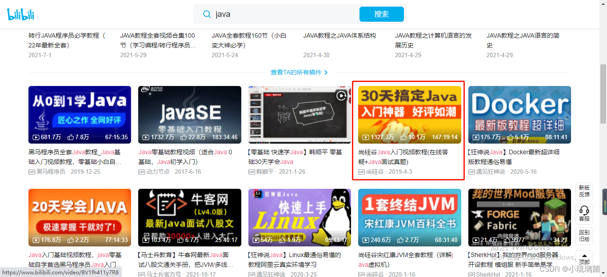The height and width of the screenshot is (277, 607).
Task: Click 新版反馈 side button
Action: click(584, 191)
